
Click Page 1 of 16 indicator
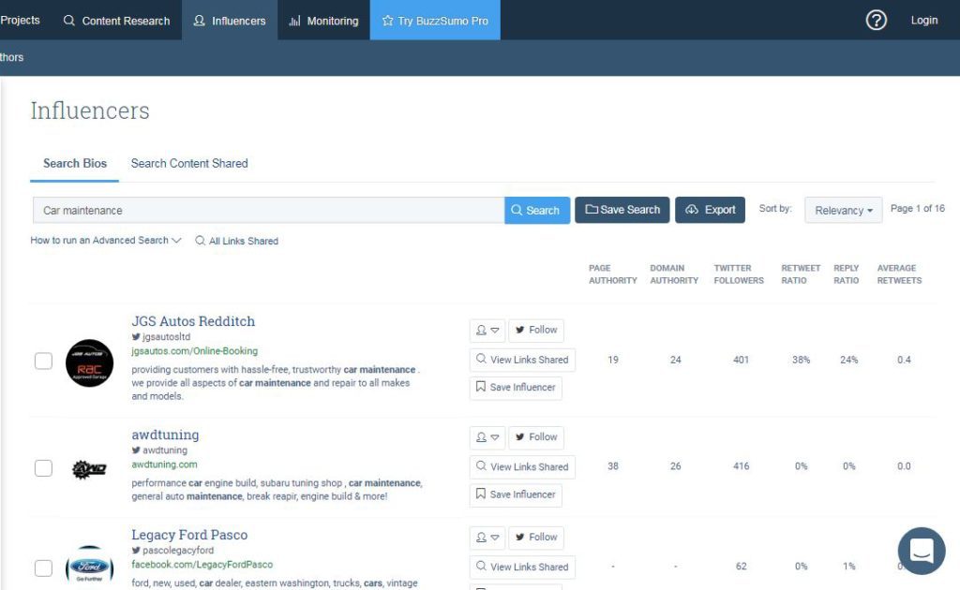(x=917, y=209)
